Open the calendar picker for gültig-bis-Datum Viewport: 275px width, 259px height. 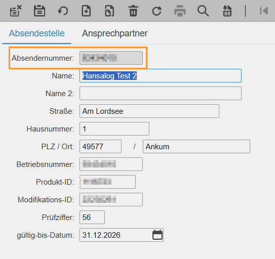click(x=158, y=235)
